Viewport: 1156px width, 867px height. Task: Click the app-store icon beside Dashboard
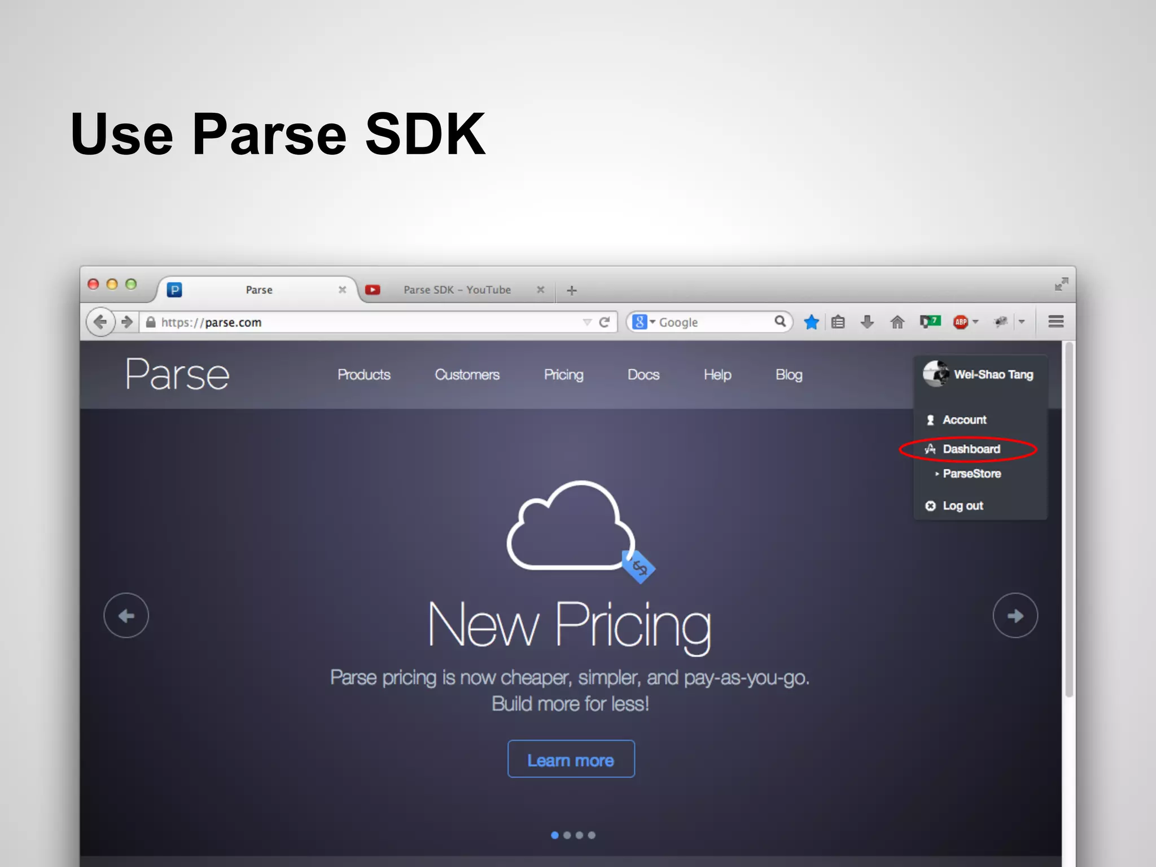point(930,449)
